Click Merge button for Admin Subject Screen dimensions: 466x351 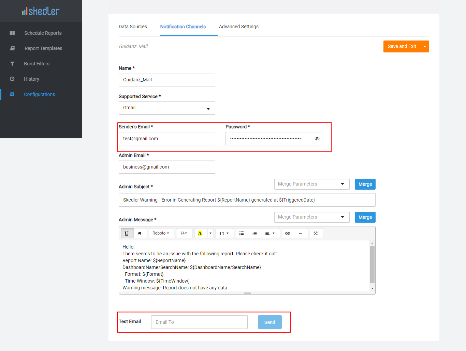(x=365, y=184)
